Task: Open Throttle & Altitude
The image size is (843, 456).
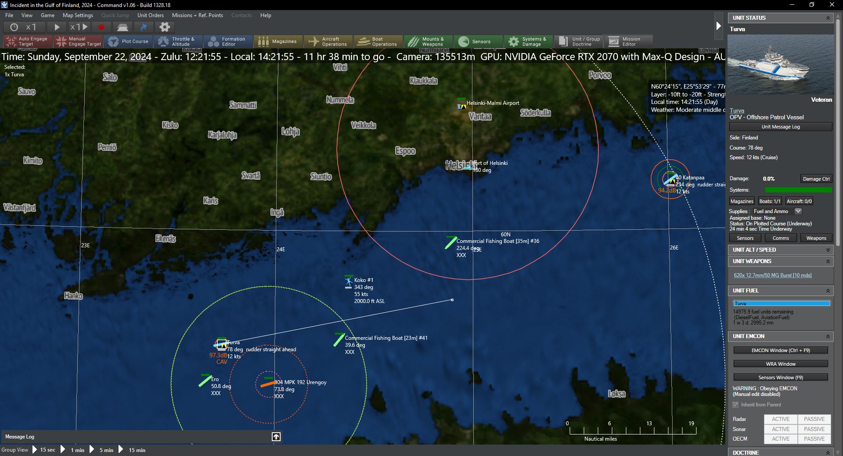Action: (178, 42)
